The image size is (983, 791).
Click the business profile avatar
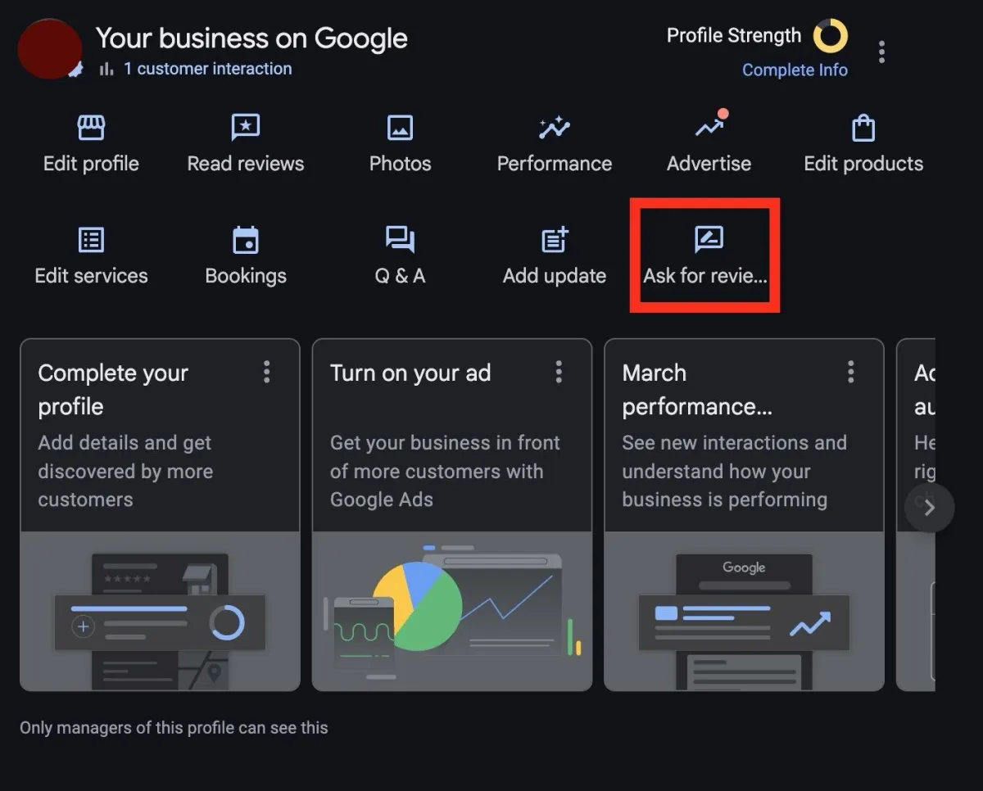(50, 49)
